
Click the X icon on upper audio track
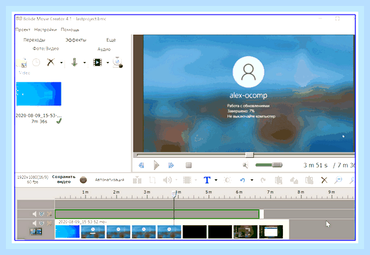[50, 214]
